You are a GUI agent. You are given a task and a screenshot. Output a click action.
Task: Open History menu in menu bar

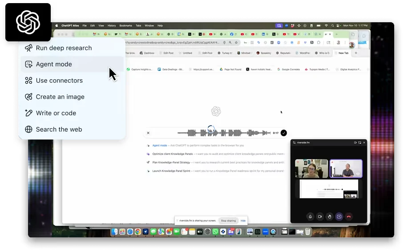pyautogui.click(x=112, y=25)
